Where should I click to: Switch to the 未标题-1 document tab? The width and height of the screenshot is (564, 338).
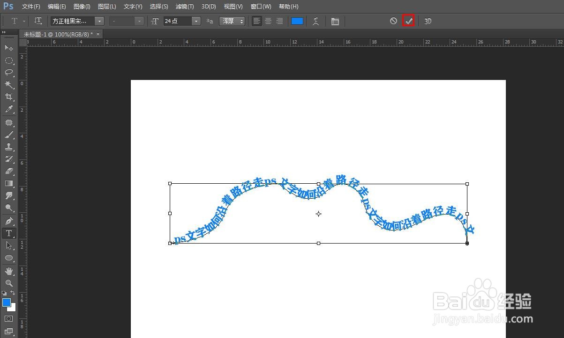(58, 34)
